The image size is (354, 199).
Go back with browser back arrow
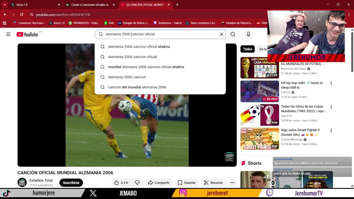[5, 14]
